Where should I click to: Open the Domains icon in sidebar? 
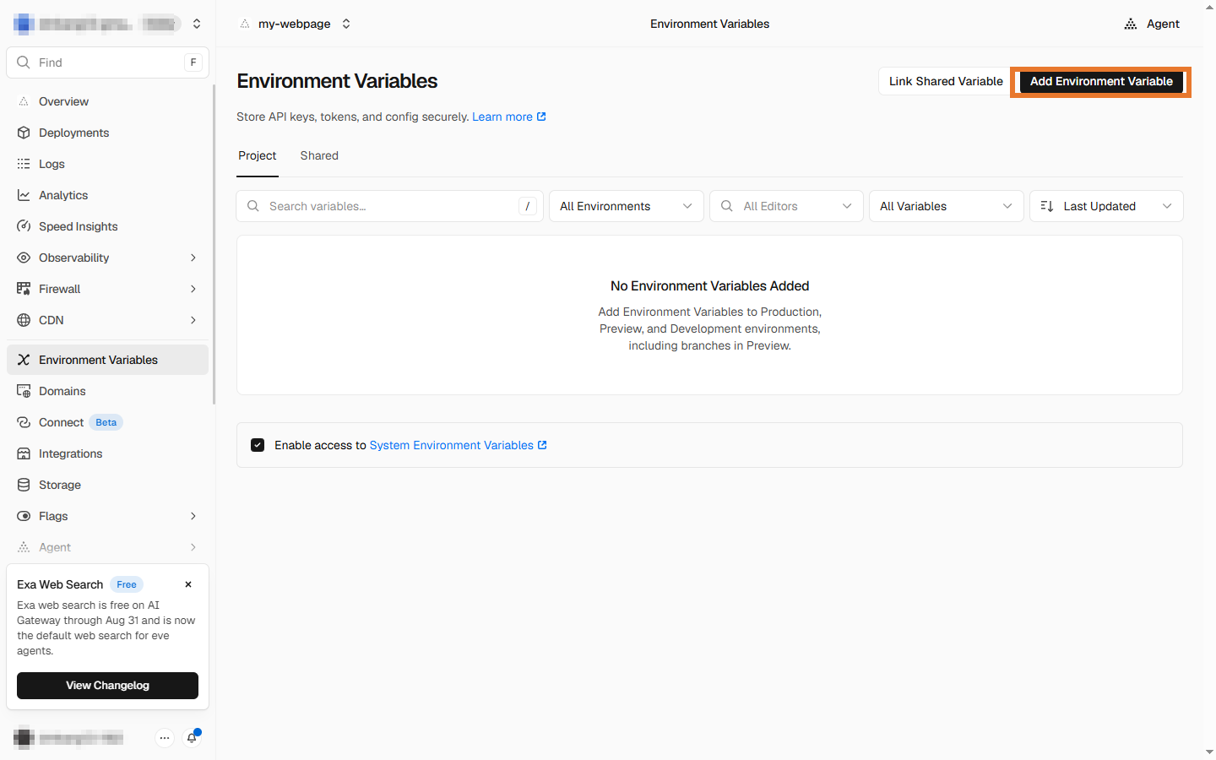(24, 391)
